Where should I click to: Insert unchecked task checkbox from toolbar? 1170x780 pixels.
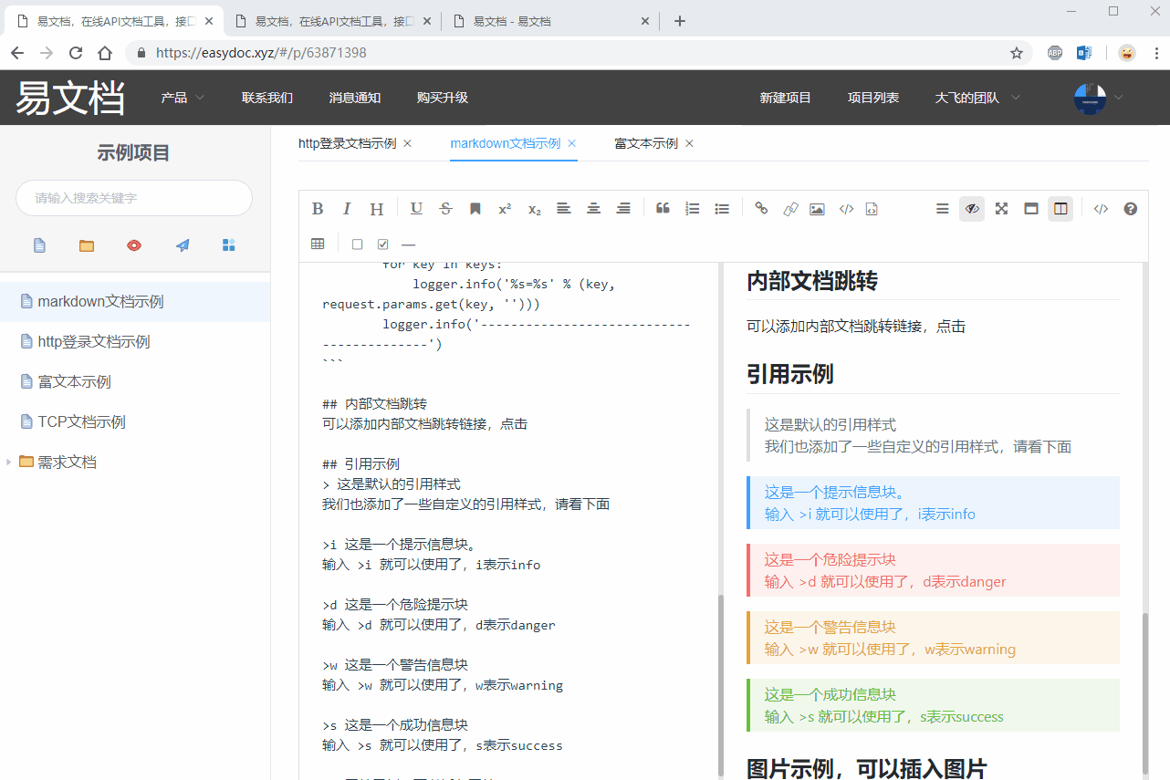[x=357, y=244]
